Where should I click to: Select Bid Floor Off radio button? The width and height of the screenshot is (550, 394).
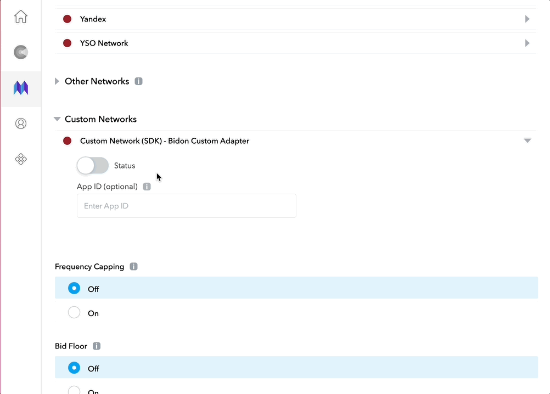tap(74, 368)
